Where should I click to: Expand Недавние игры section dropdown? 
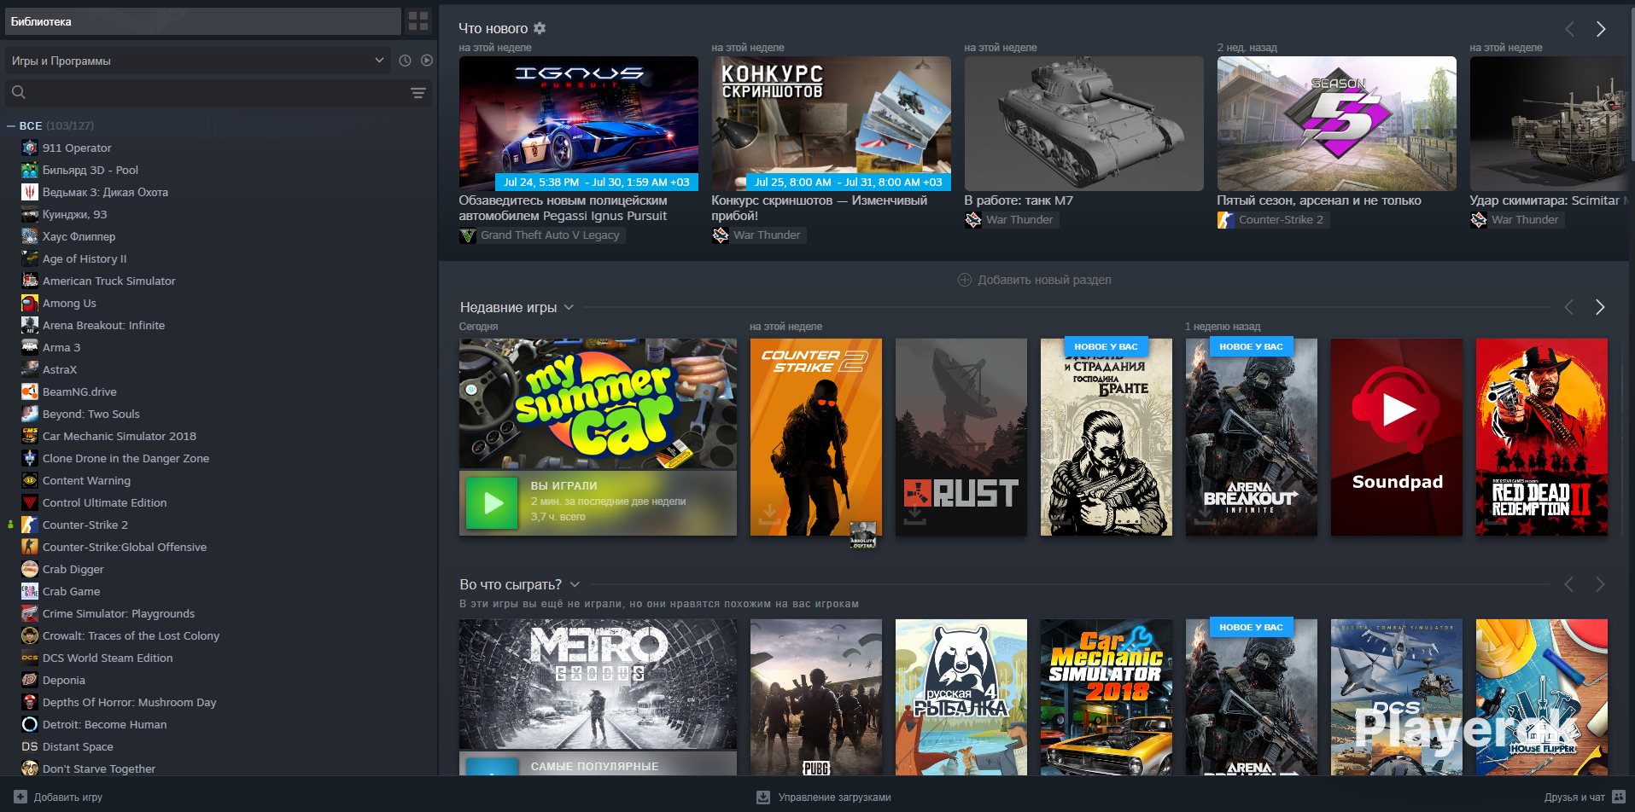point(569,307)
